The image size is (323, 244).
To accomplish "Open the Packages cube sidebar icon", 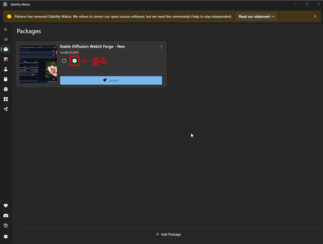I will click(6, 49).
